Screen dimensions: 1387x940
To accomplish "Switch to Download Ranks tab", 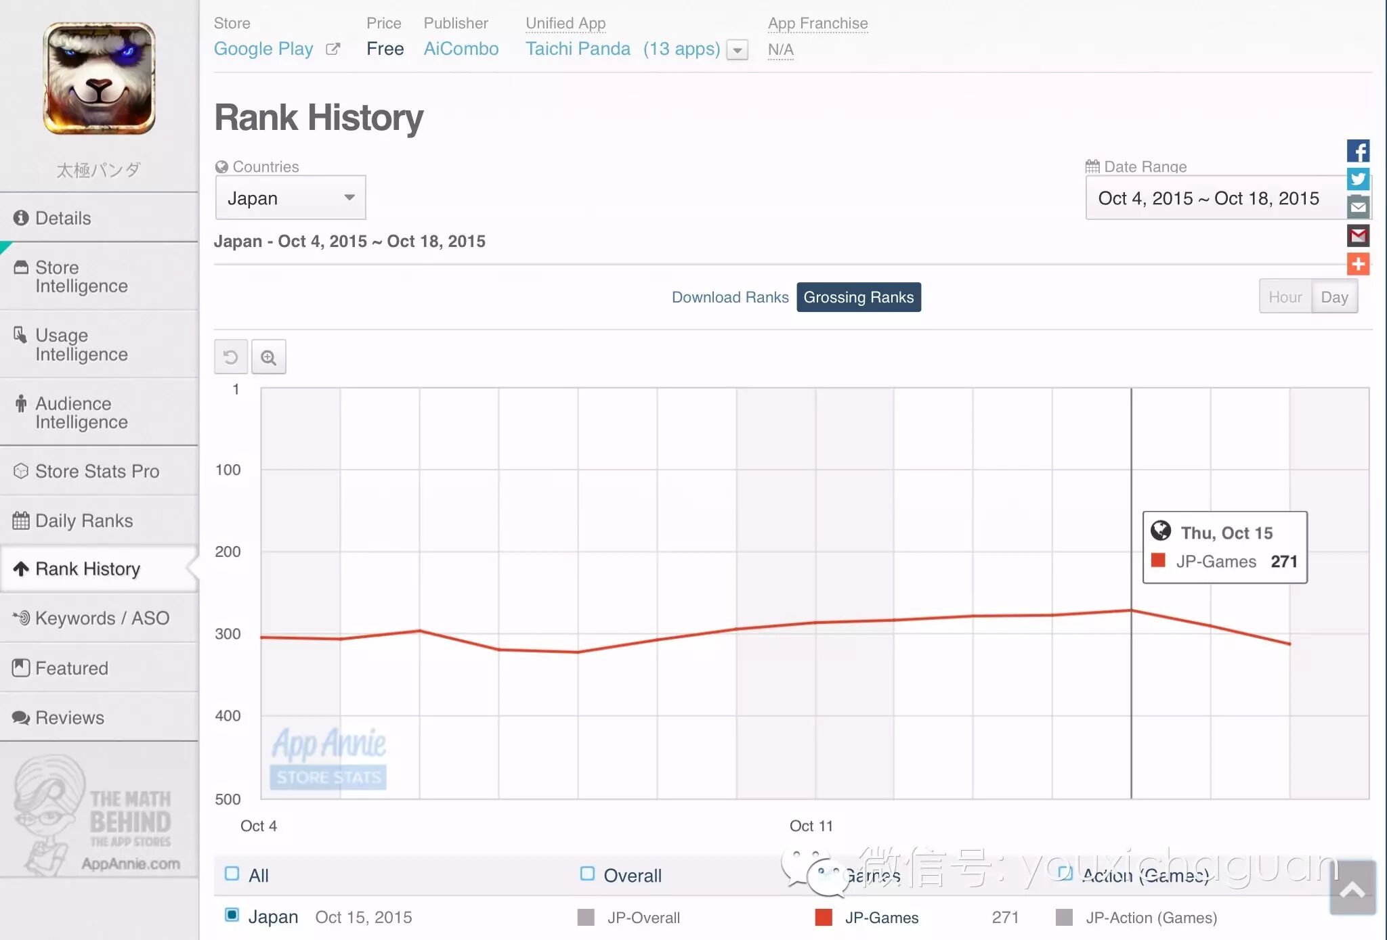I will [x=729, y=297].
